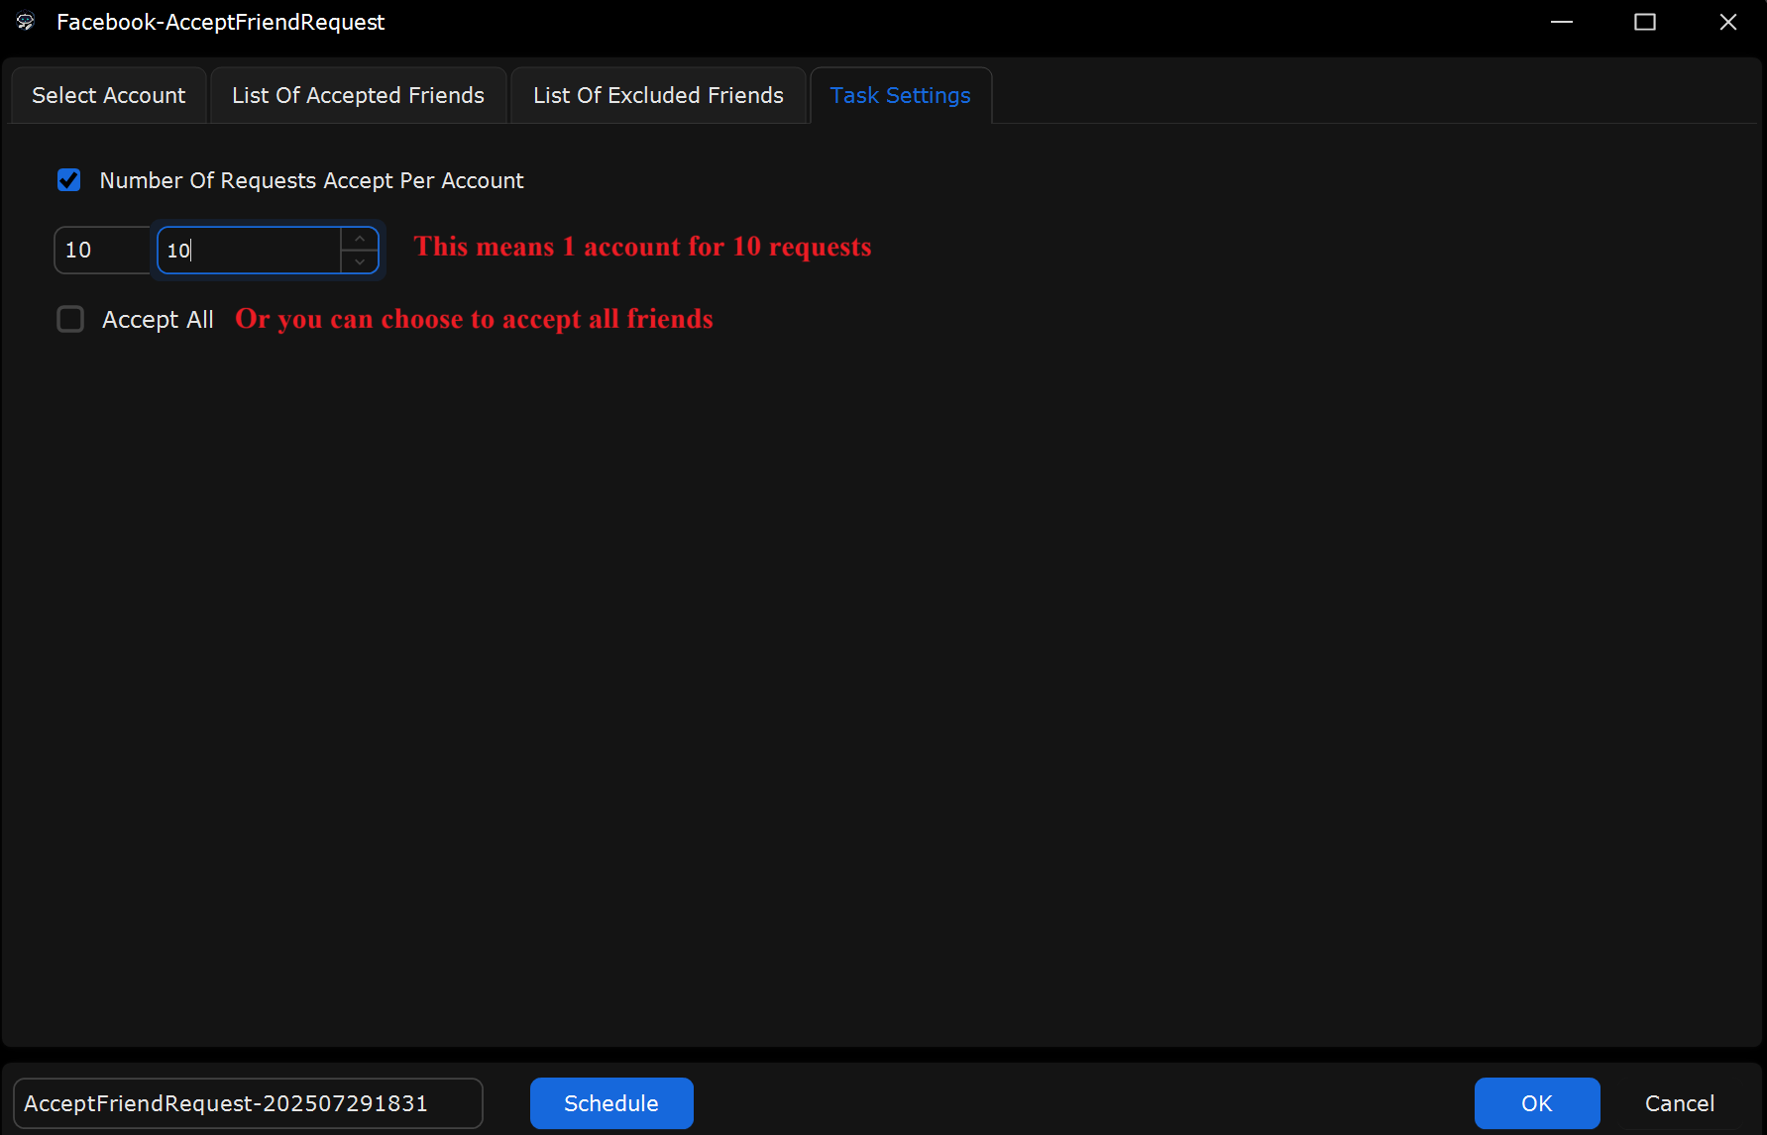This screenshot has width=1767, height=1135.
Task: Click the app icon in title bar
Action: click(x=26, y=22)
